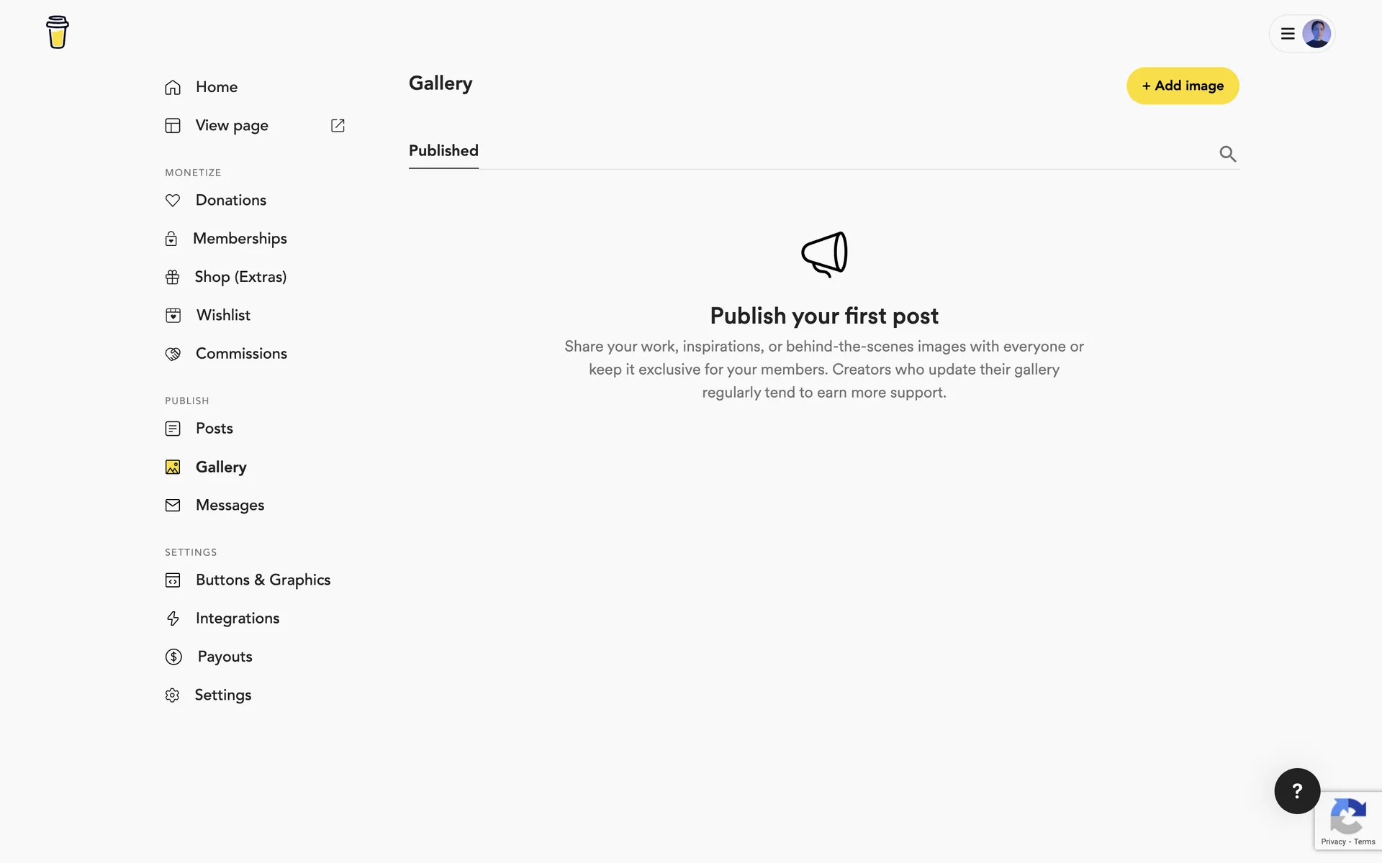Click the Payouts dollar coin icon
The height and width of the screenshot is (863, 1382).
(x=173, y=657)
